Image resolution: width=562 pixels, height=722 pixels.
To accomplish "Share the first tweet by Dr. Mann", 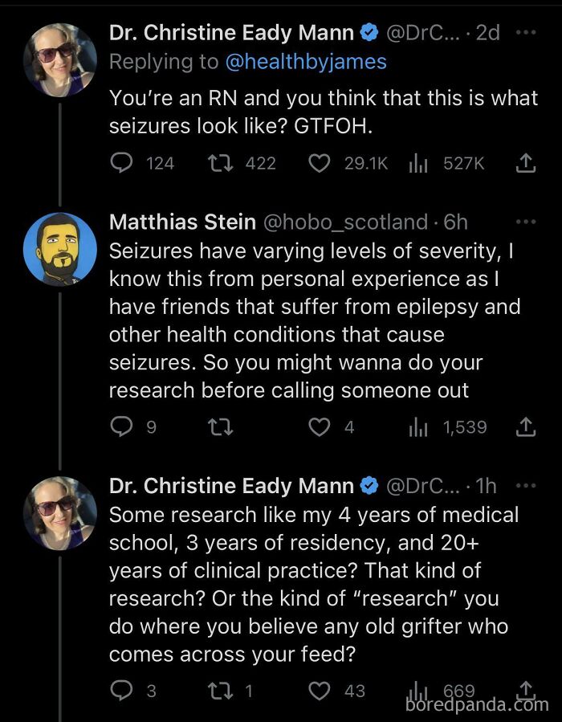I will [524, 163].
